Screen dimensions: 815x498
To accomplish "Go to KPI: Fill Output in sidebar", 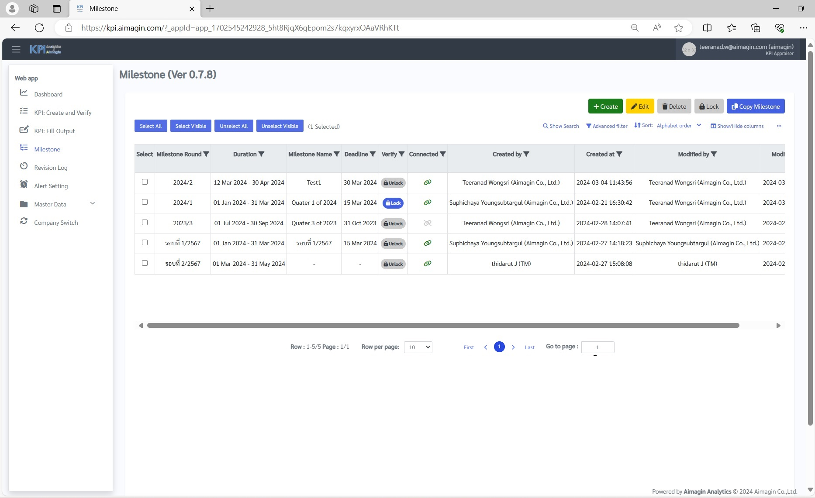I will (x=55, y=131).
